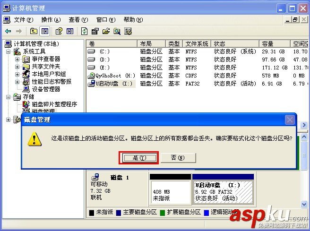Viewport: 310px width, 231px height.
Task: Expand the 共享文件夹 tree node
Action: (x=17, y=67)
